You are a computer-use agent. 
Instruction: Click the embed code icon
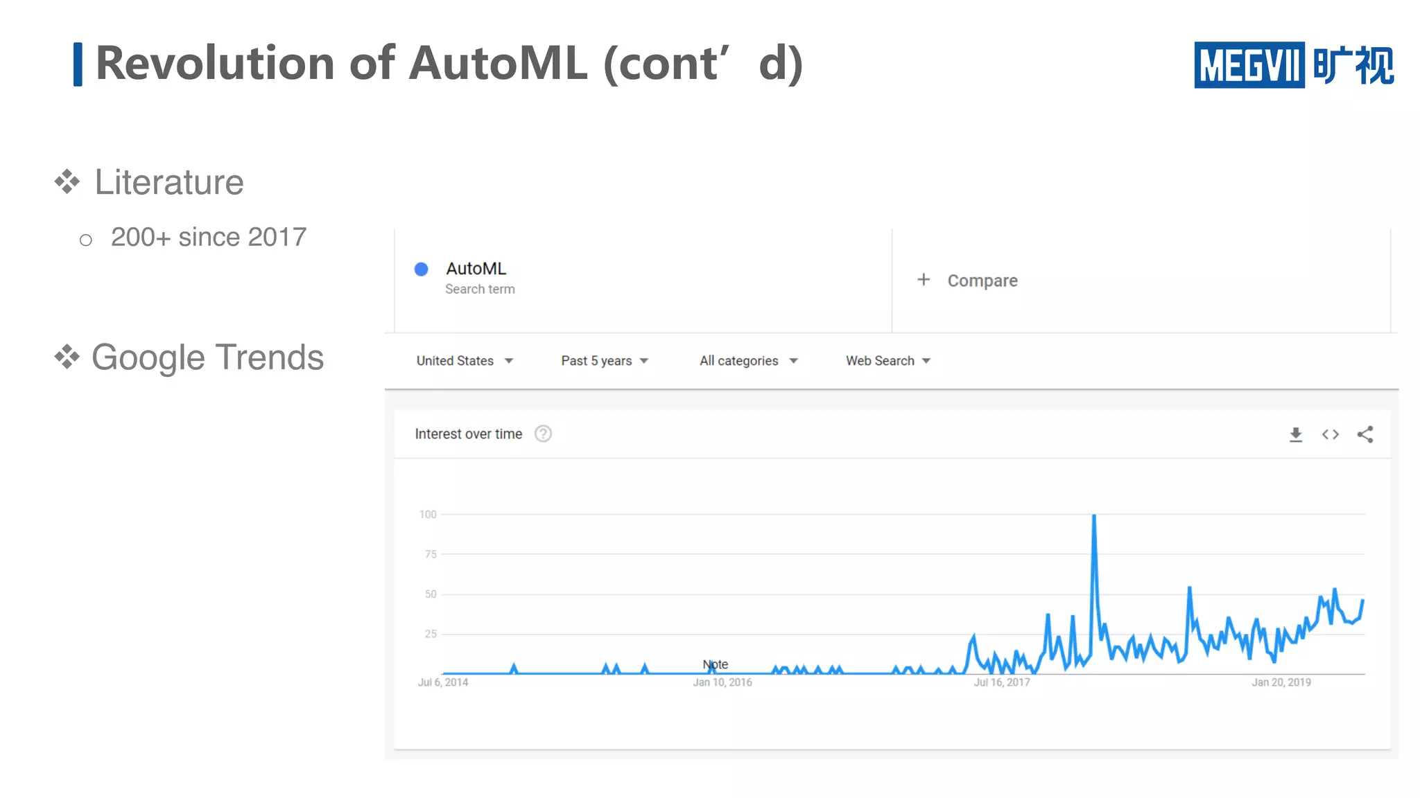coord(1330,434)
